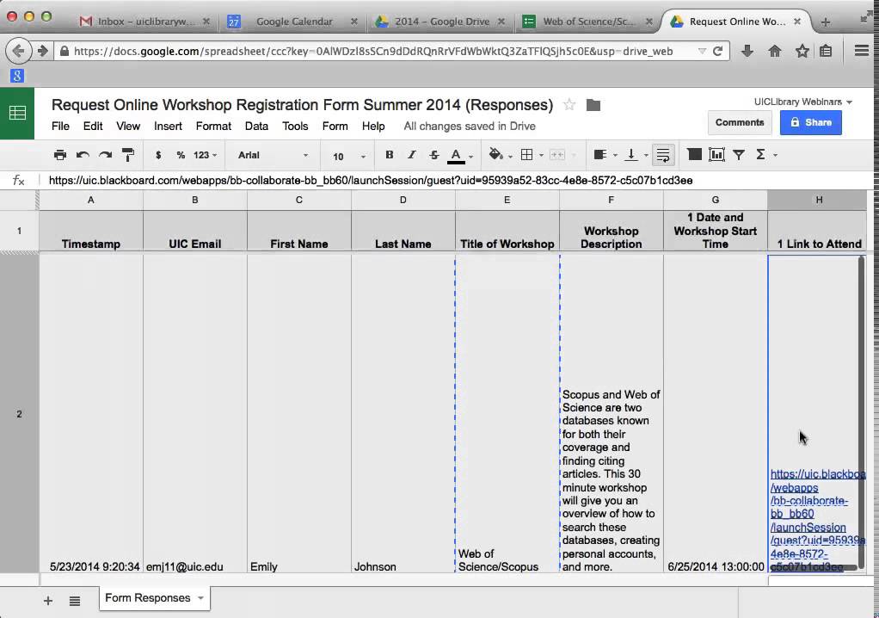Screen dimensions: 879x618
Task: Switch to Web of Science browser tab
Action: (588, 22)
